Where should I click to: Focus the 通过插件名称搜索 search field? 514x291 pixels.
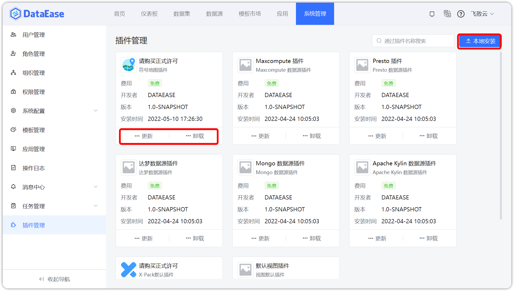[x=413, y=41]
